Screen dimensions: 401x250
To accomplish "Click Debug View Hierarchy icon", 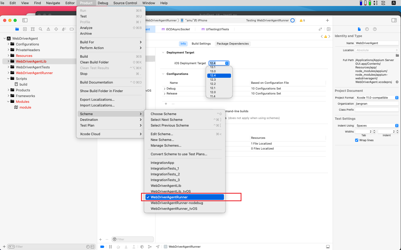I will coord(142,247).
